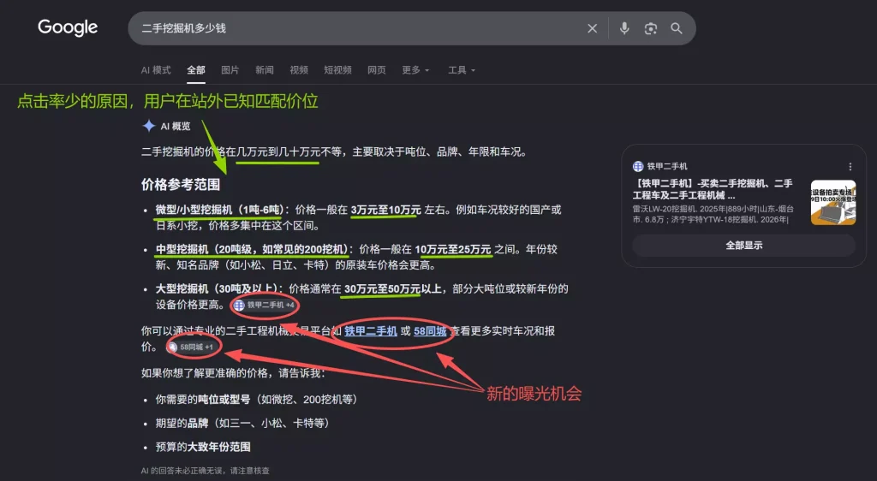Click the magnifier search icon
877x481 pixels.
click(x=677, y=28)
